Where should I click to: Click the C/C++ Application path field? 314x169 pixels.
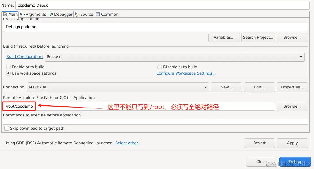pyautogui.click(x=155, y=27)
